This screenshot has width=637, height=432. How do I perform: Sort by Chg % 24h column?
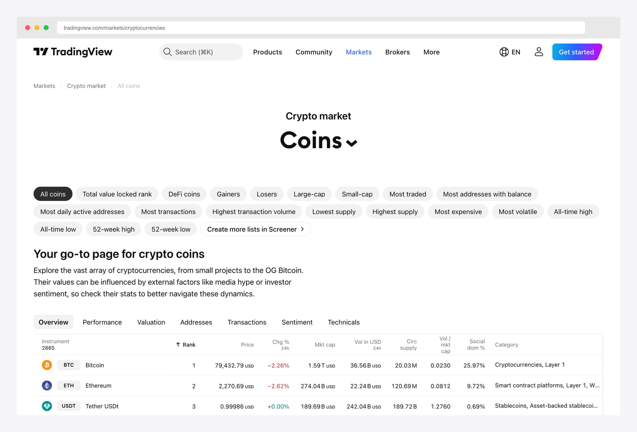click(x=281, y=345)
